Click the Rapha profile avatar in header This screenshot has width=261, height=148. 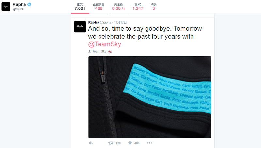6,7
